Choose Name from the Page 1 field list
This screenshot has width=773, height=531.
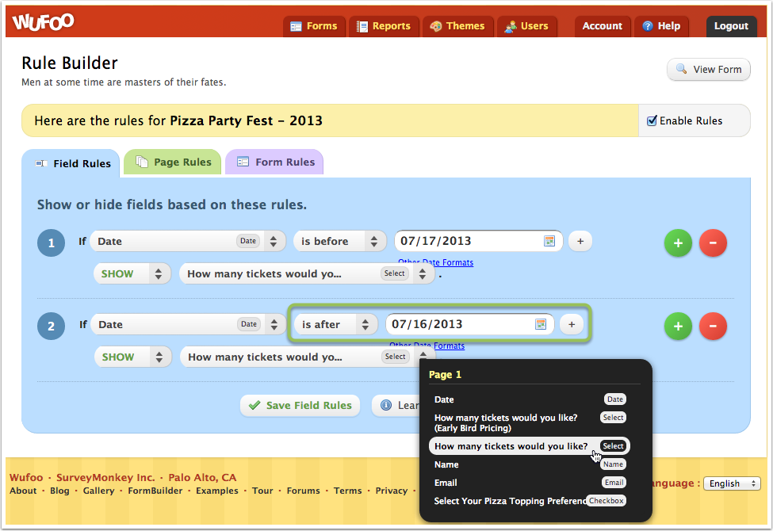point(530,464)
